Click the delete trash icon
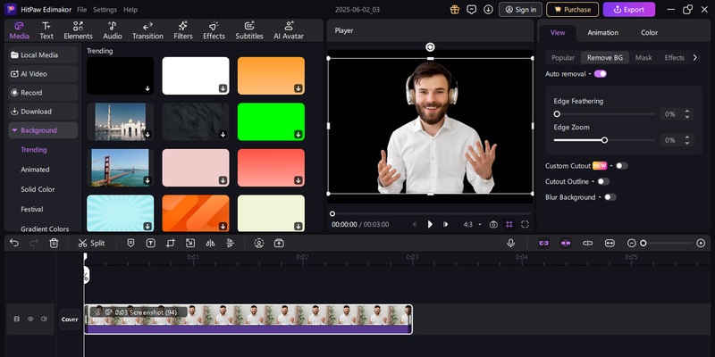Image resolution: width=715 pixels, height=357 pixels. [54, 243]
